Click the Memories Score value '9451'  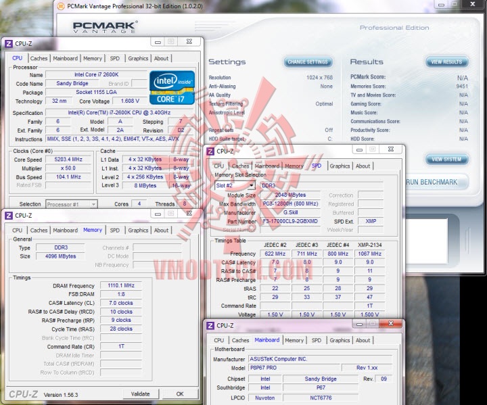462,87
